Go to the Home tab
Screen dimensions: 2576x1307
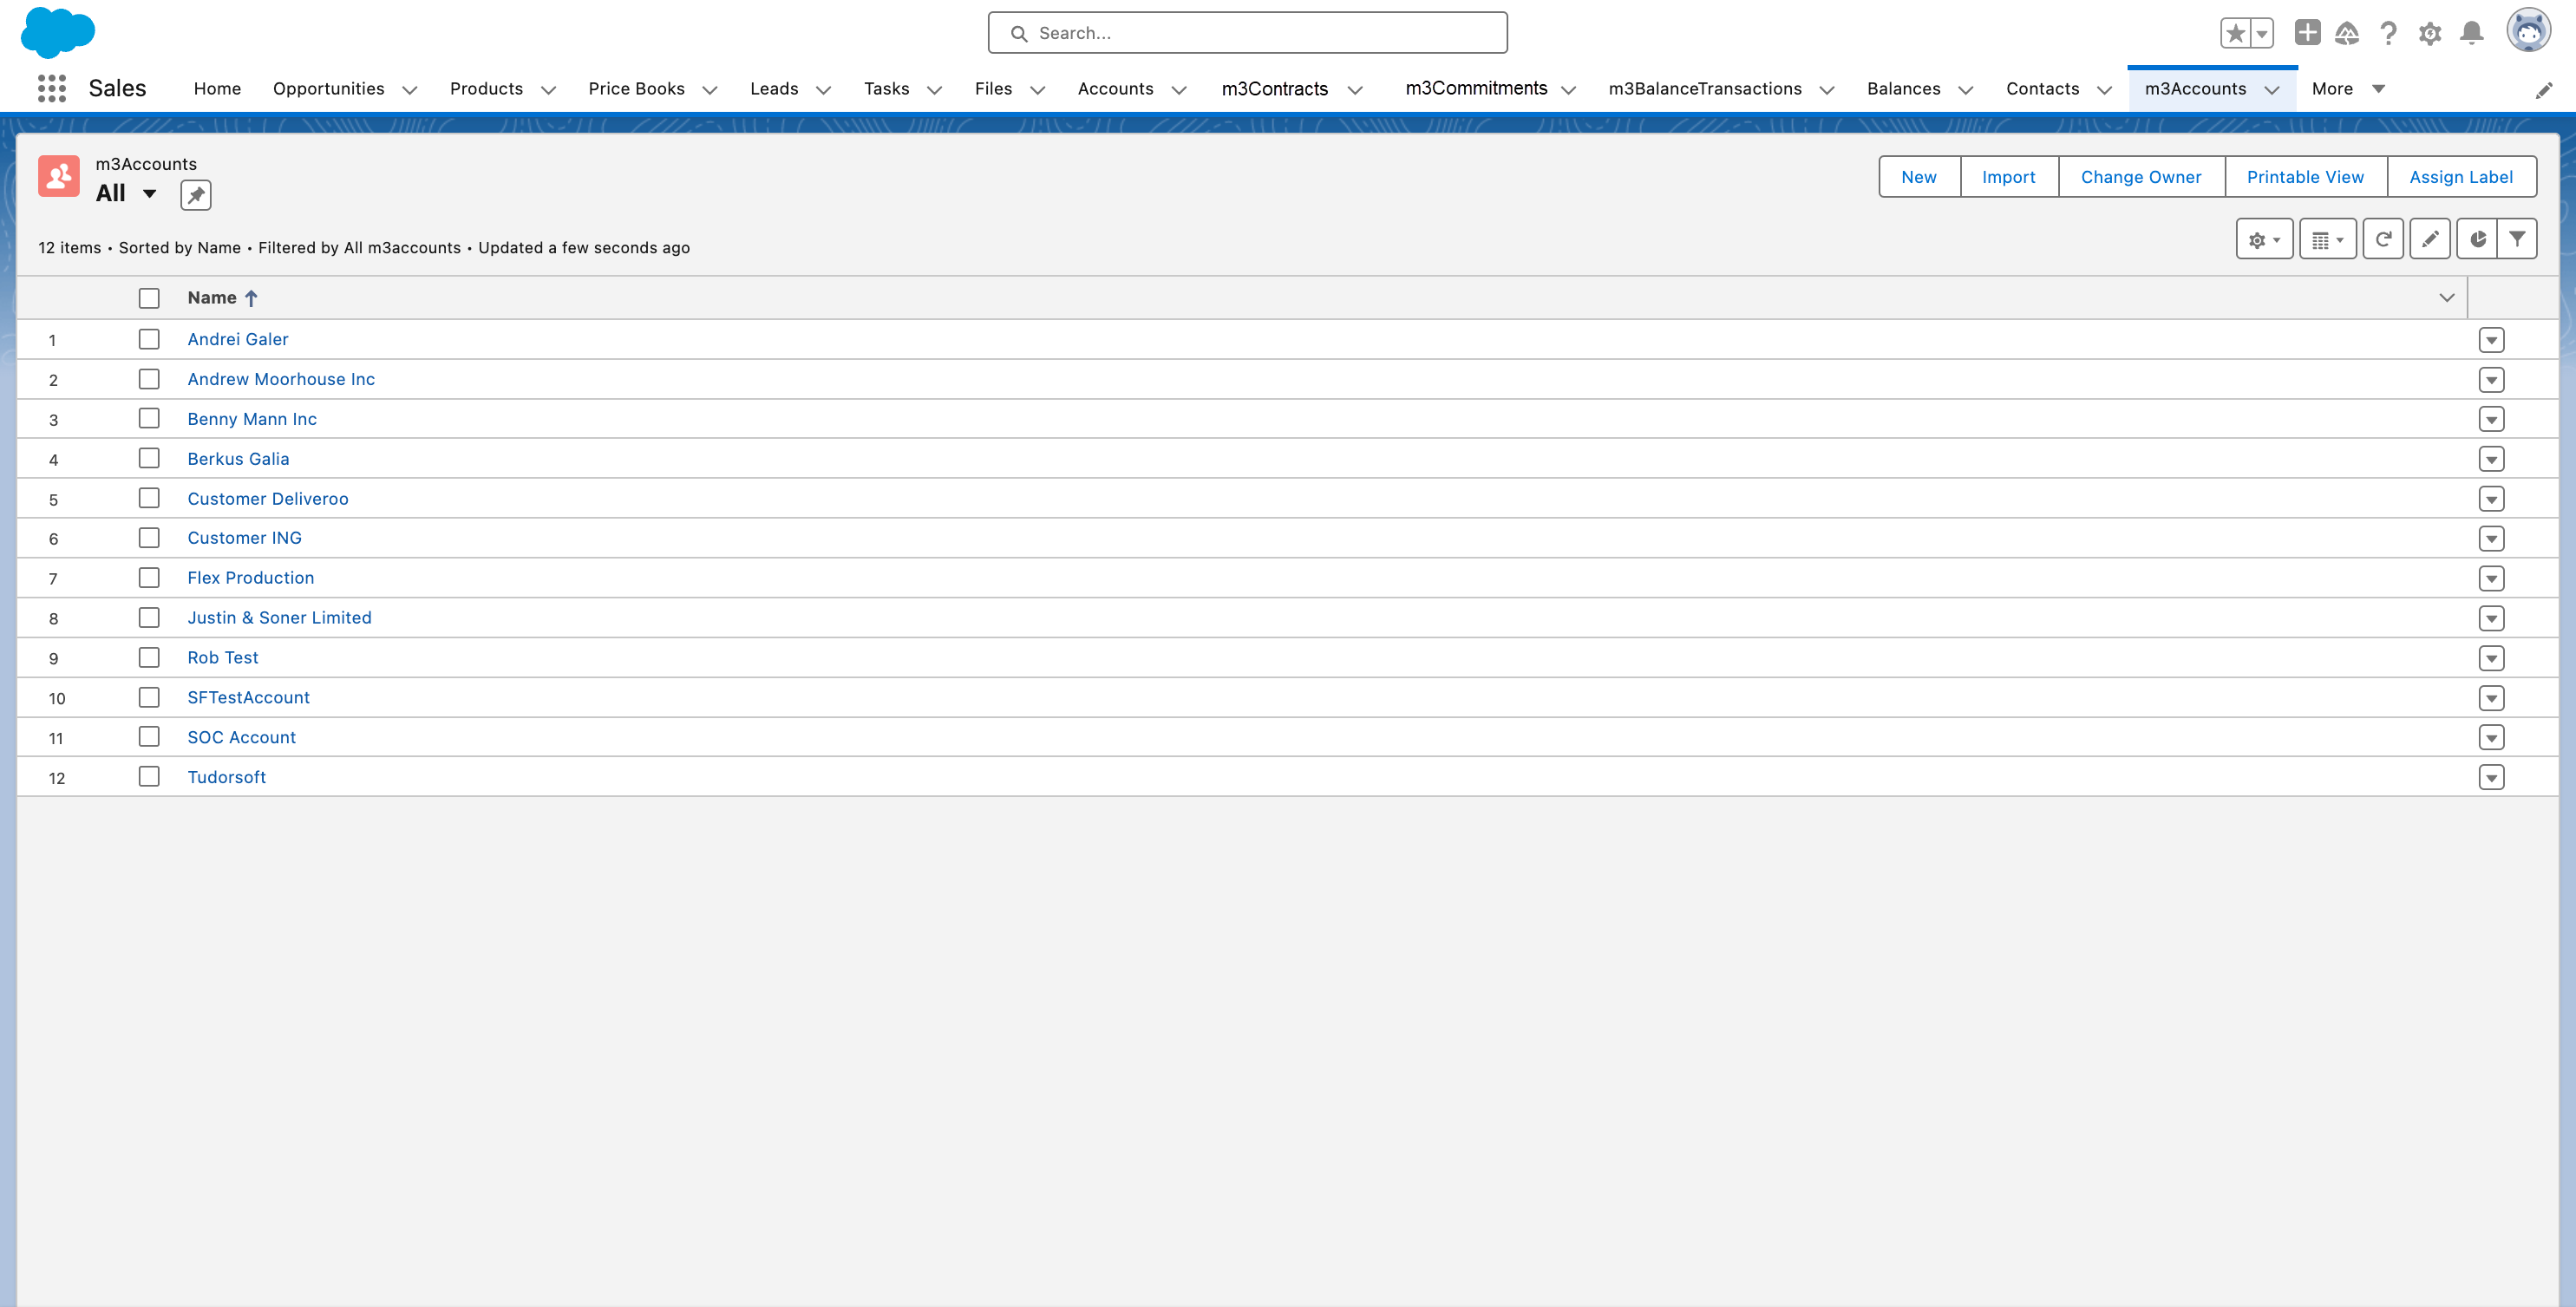pos(217,89)
